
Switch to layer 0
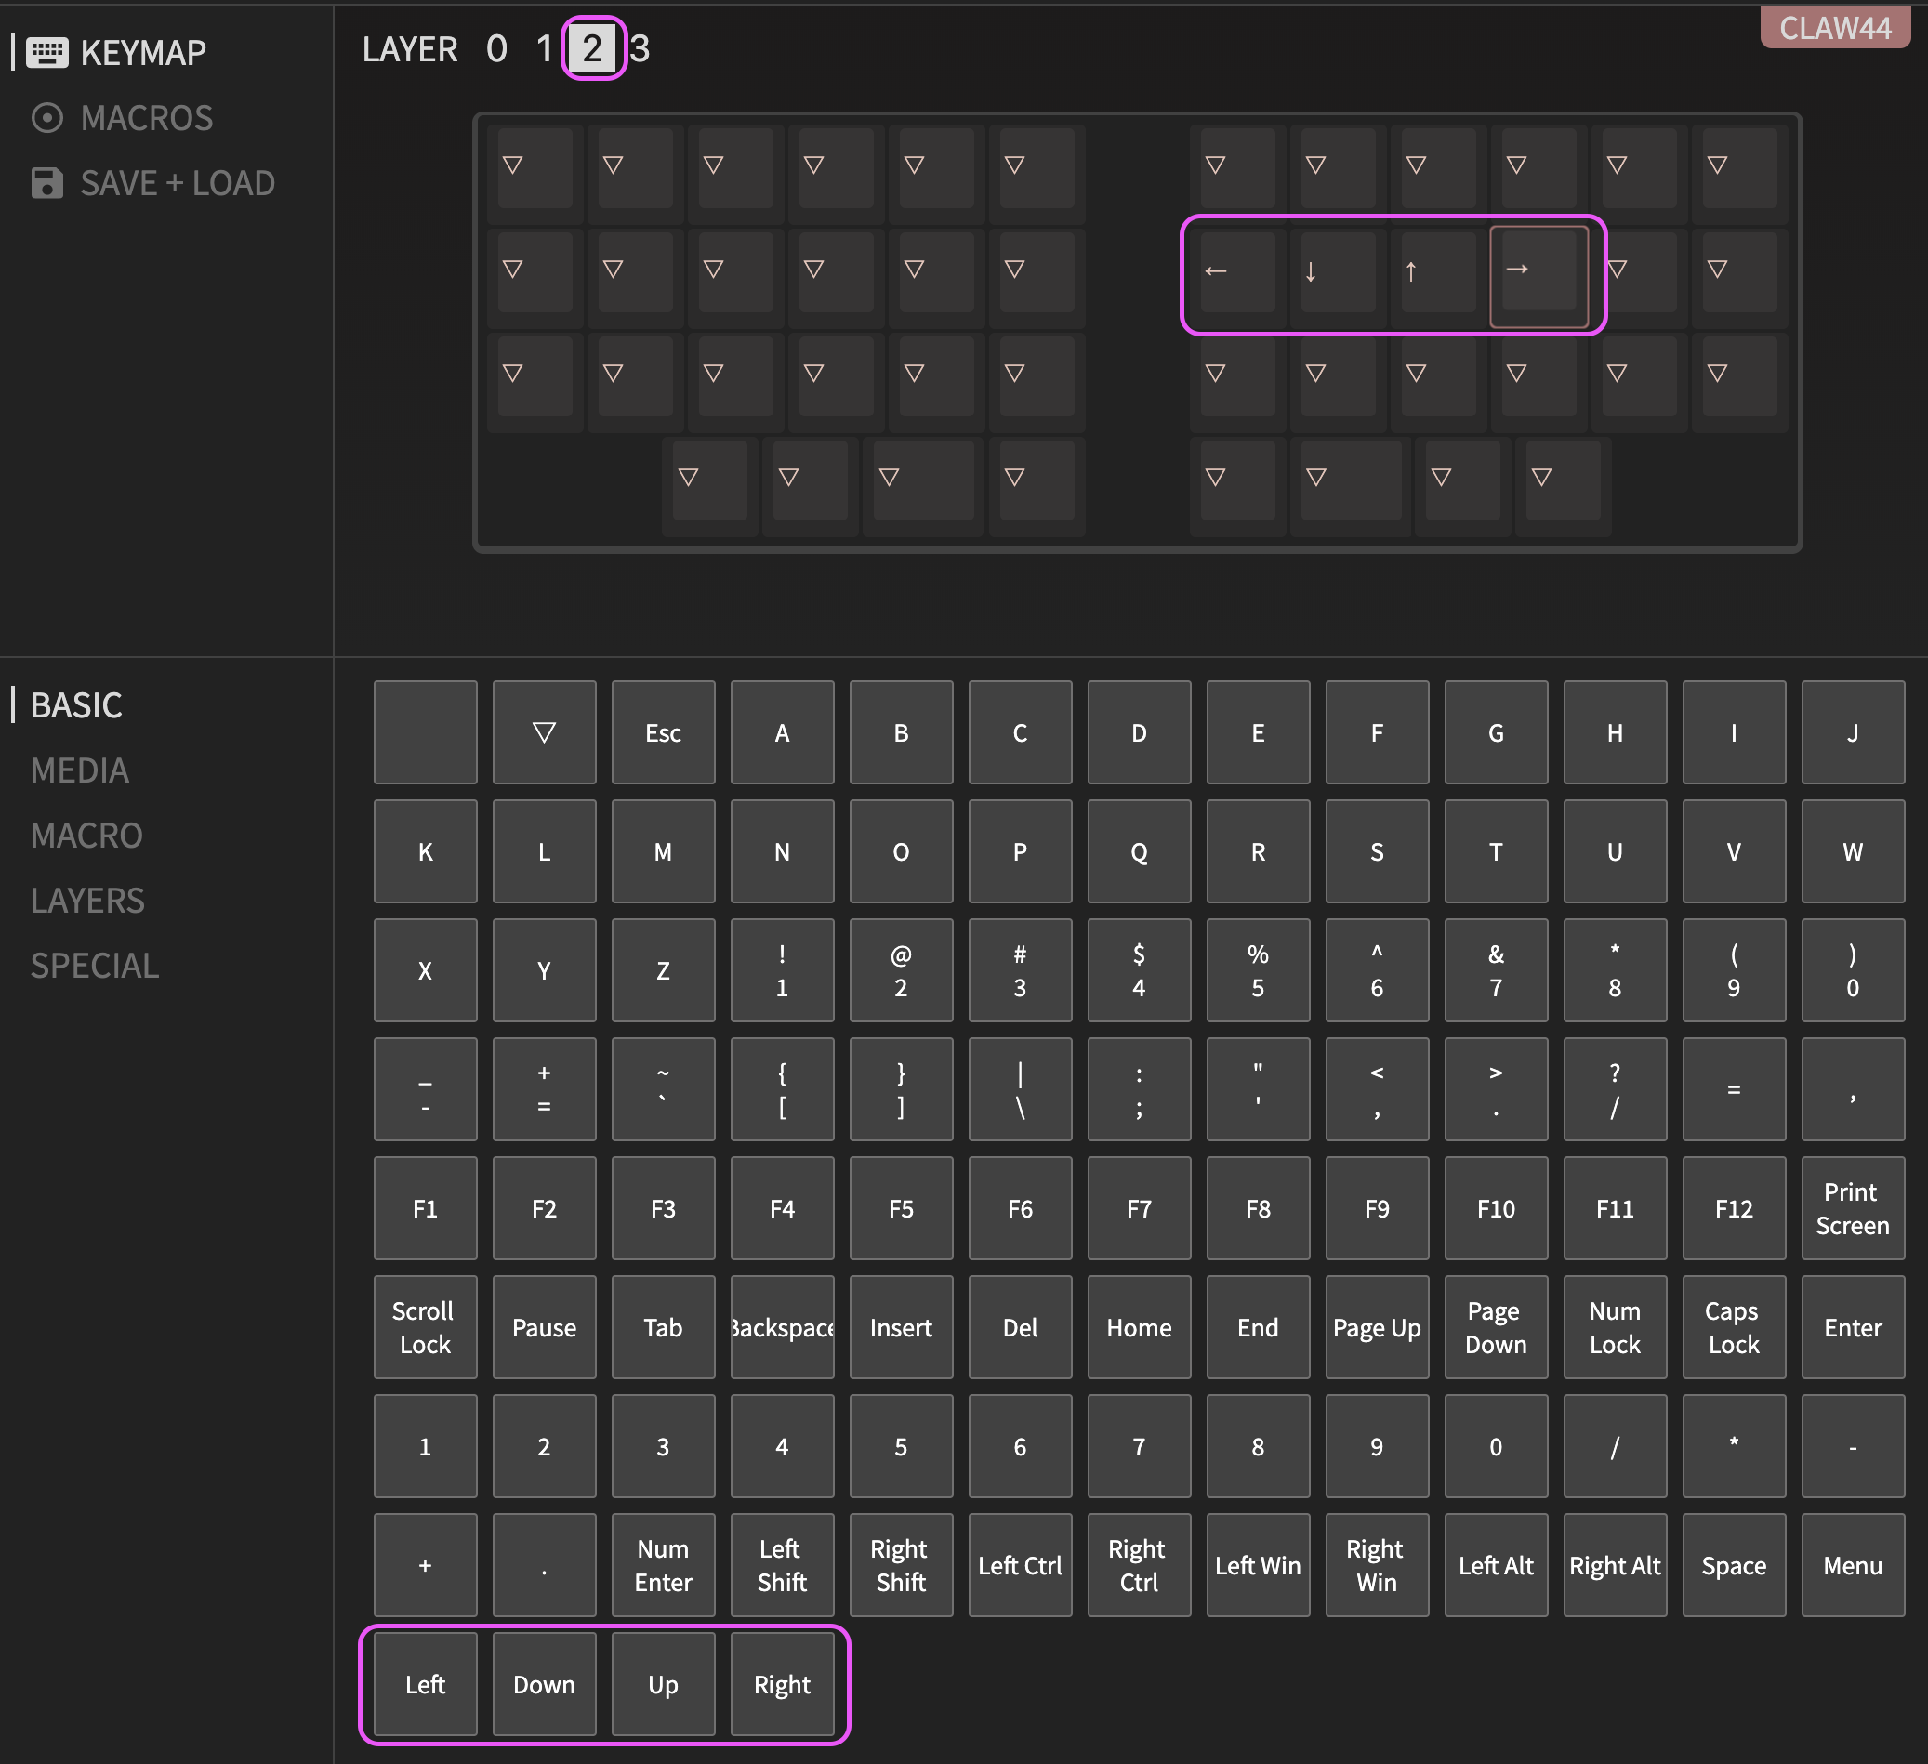[496, 48]
